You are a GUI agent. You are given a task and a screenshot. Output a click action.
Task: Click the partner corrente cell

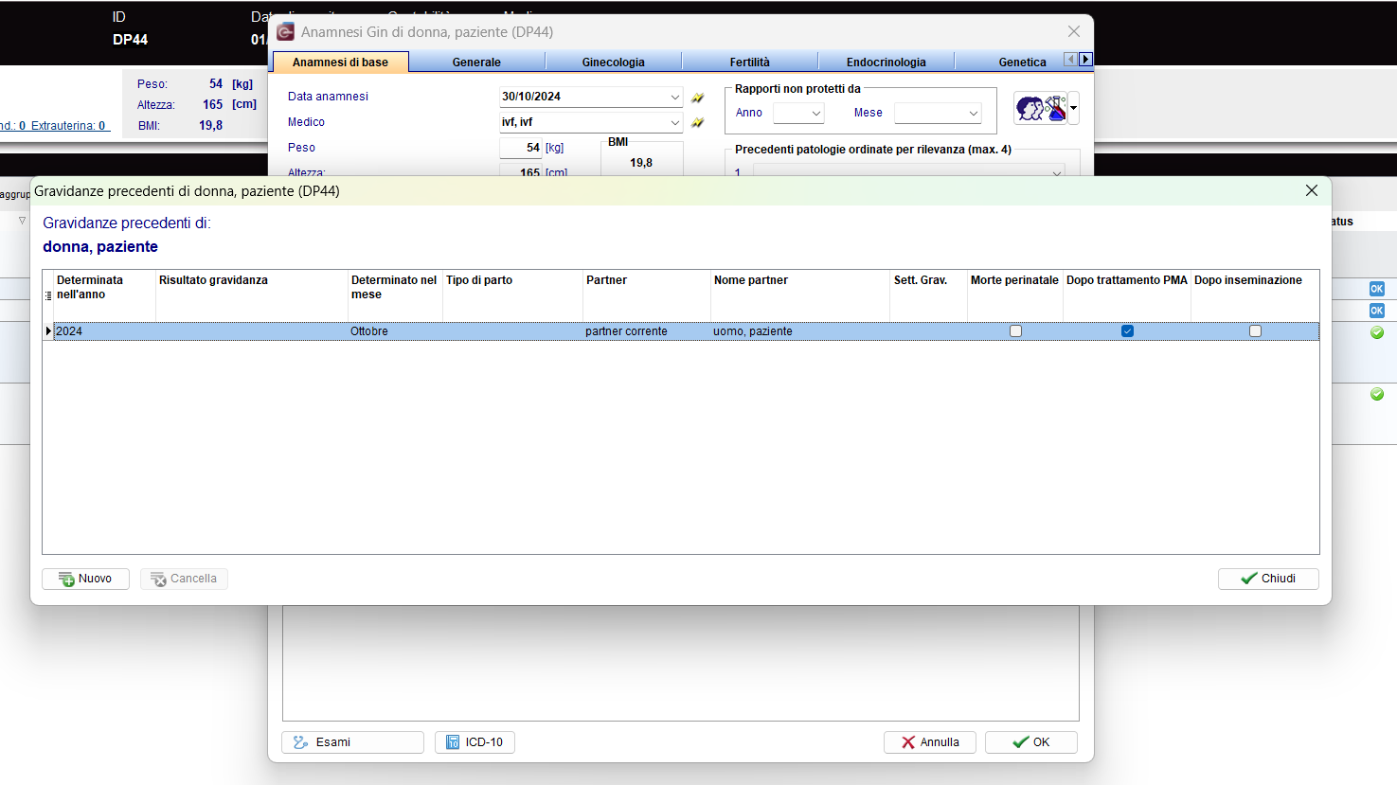point(646,331)
